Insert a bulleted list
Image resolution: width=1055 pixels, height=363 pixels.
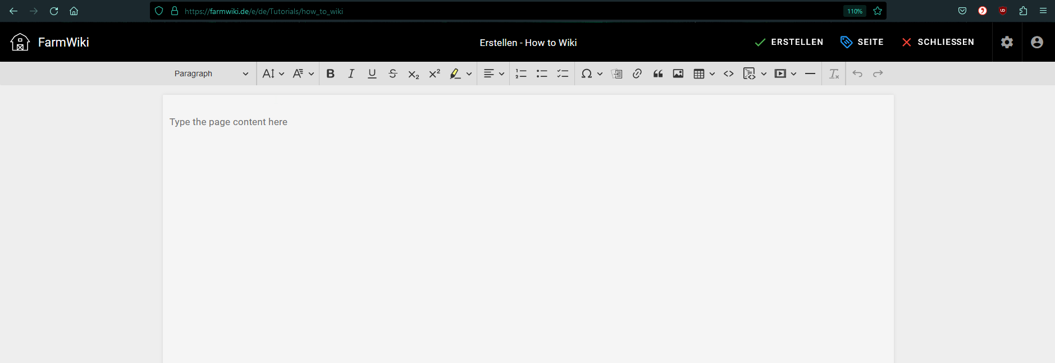(542, 73)
